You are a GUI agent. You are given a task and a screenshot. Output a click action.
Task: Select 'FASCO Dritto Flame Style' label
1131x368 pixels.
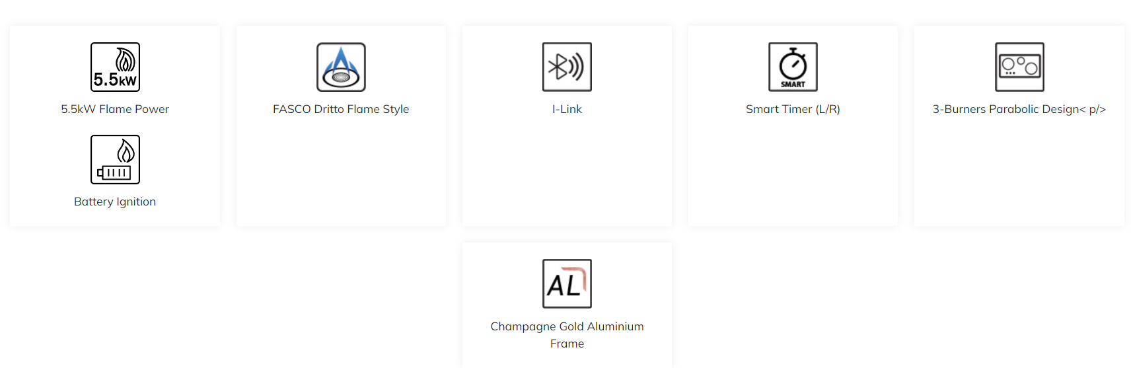click(341, 109)
